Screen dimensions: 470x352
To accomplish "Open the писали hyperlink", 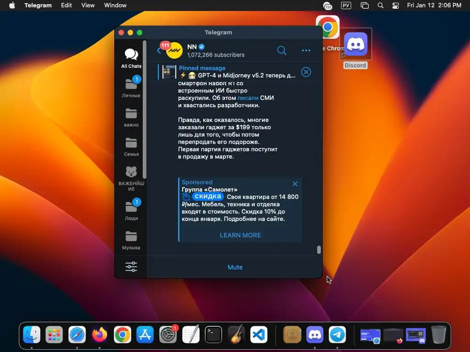I will point(247,98).
